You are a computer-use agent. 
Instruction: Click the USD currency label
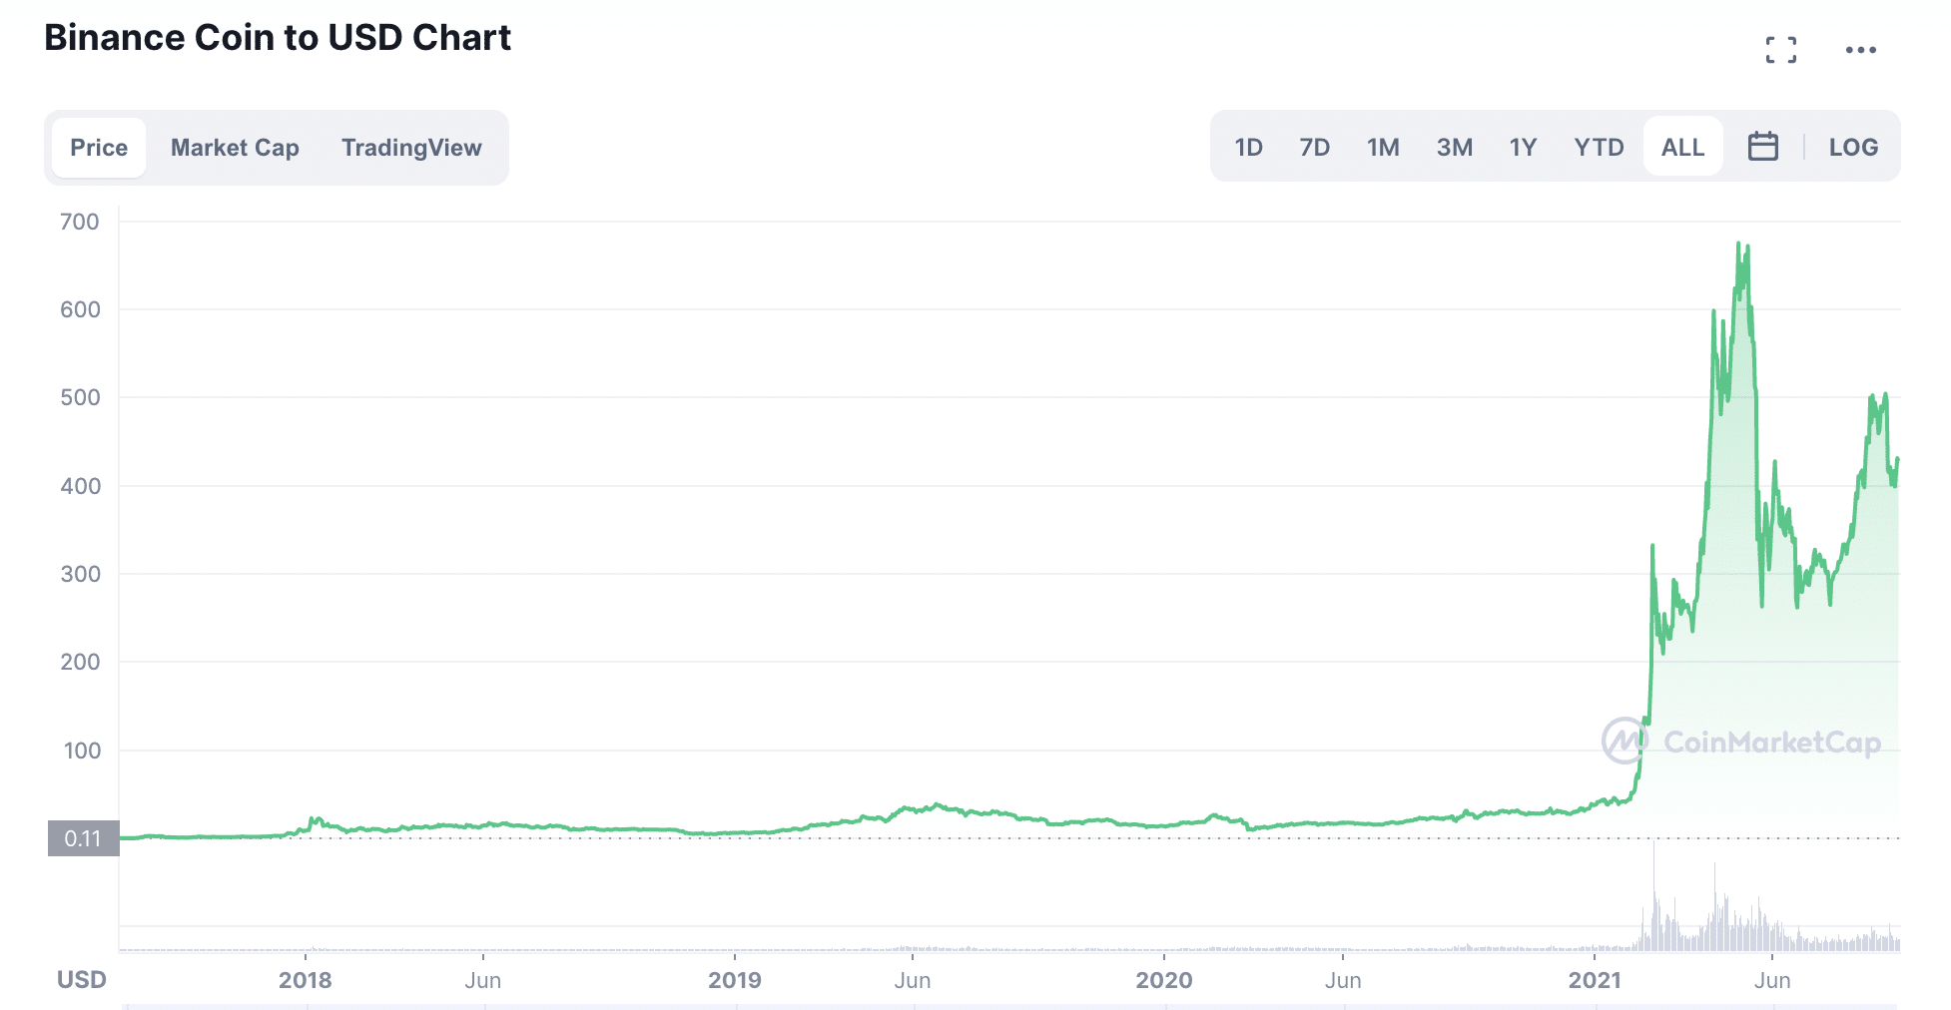(82, 980)
